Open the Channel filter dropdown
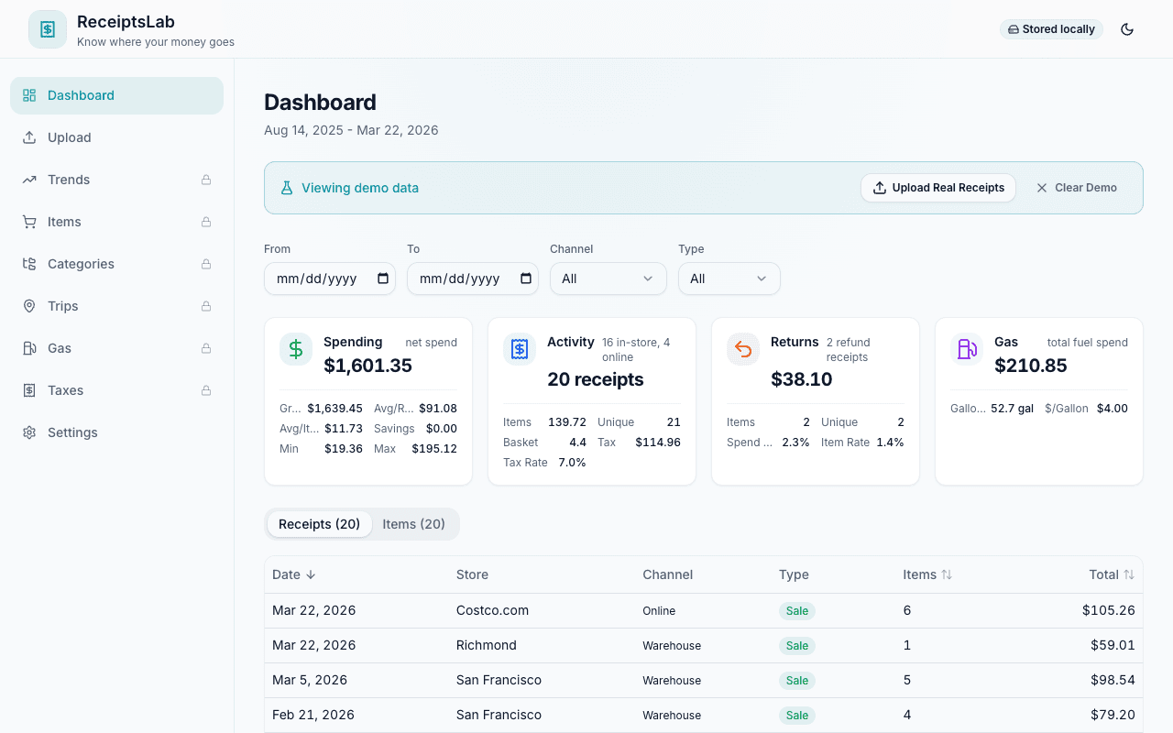The width and height of the screenshot is (1173, 733). point(608,278)
